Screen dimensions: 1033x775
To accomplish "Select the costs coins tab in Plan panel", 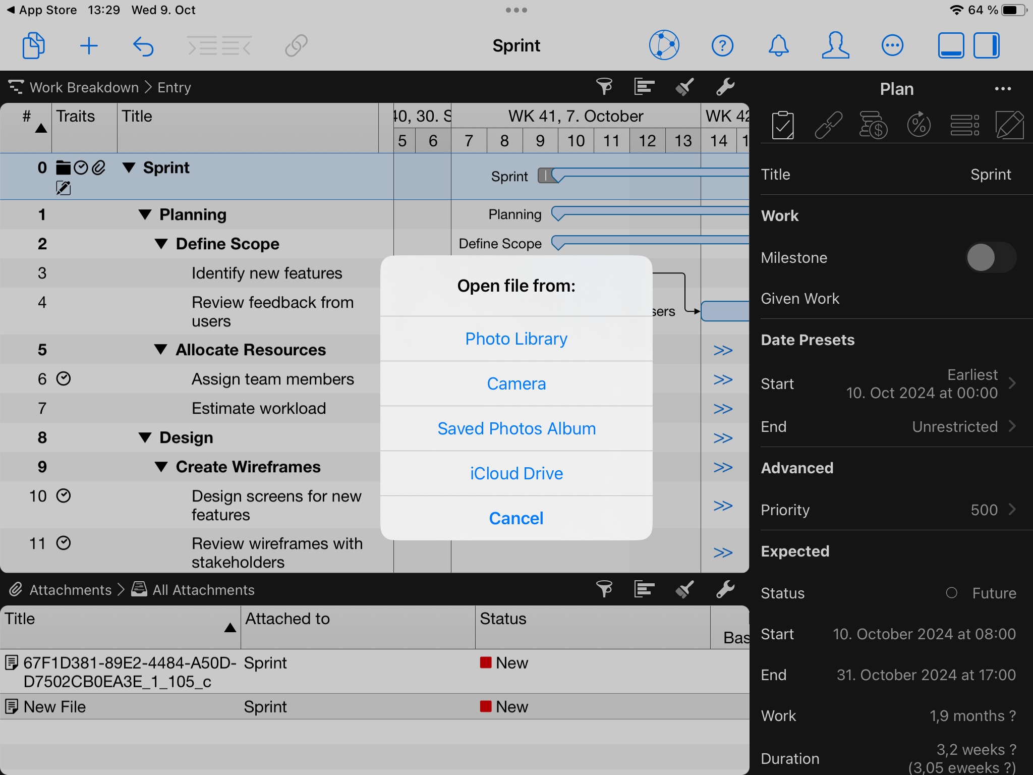I will click(873, 125).
